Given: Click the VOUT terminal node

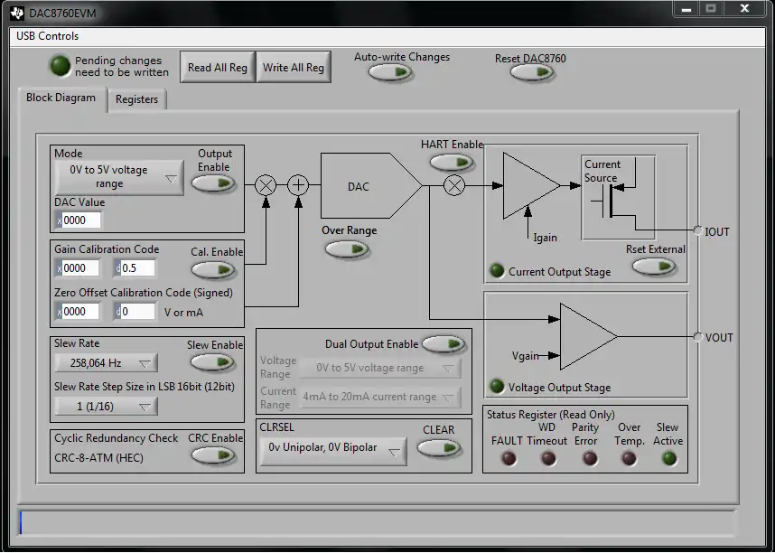Looking at the screenshot, I should [x=698, y=337].
